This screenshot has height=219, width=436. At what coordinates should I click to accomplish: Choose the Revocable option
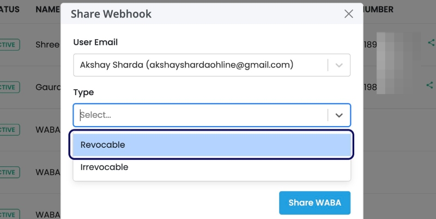(x=211, y=145)
